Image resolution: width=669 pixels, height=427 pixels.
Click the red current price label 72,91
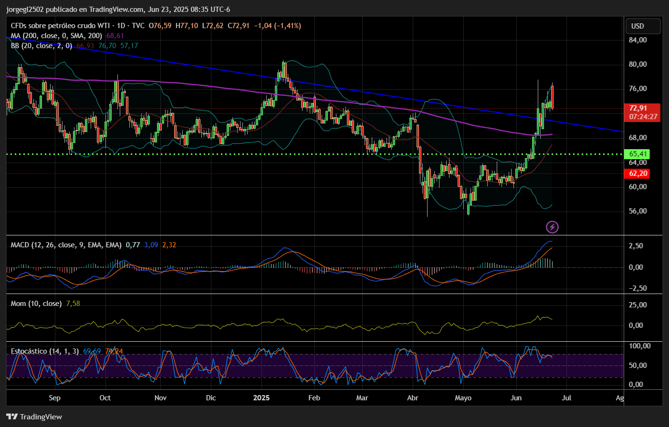click(x=638, y=108)
